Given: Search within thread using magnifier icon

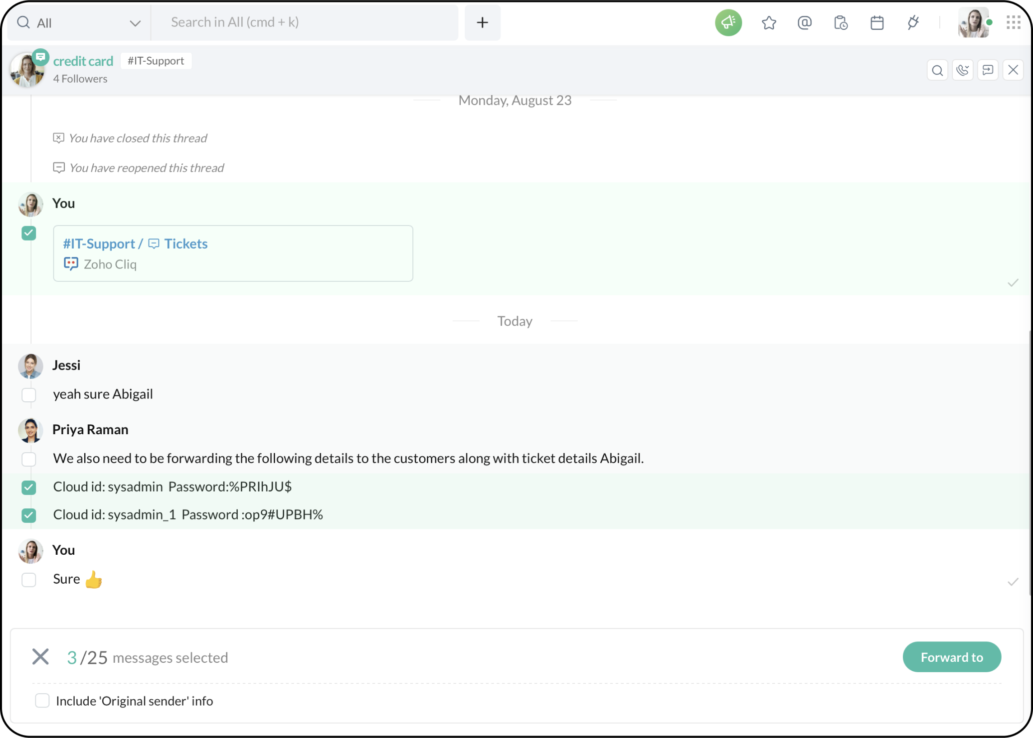Looking at the screenshot, I should pos(937,70).
